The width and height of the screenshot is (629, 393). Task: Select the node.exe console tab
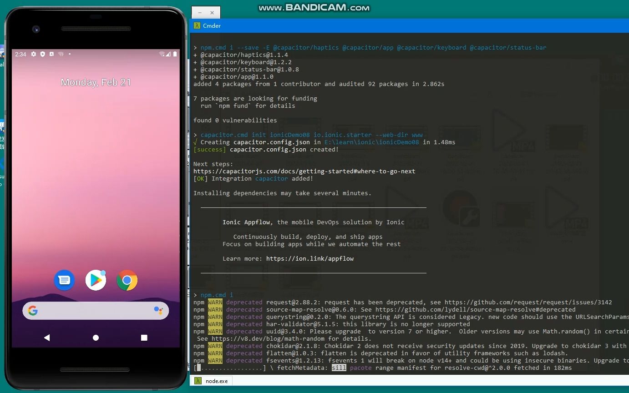212,381
